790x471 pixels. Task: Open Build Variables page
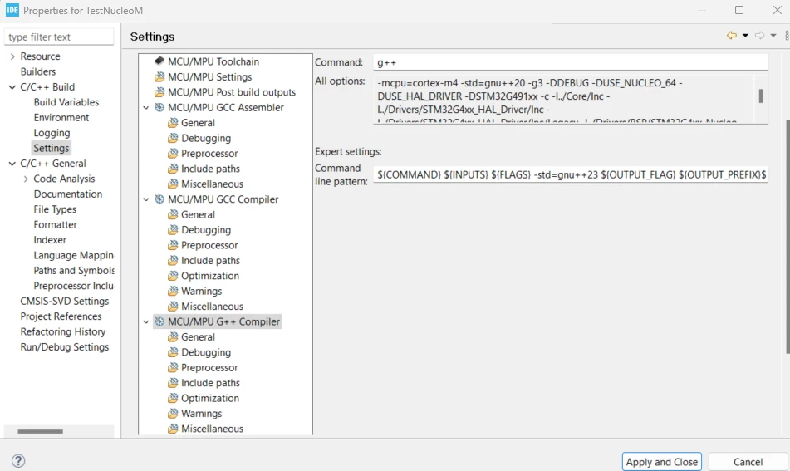(x=66, y=102)
